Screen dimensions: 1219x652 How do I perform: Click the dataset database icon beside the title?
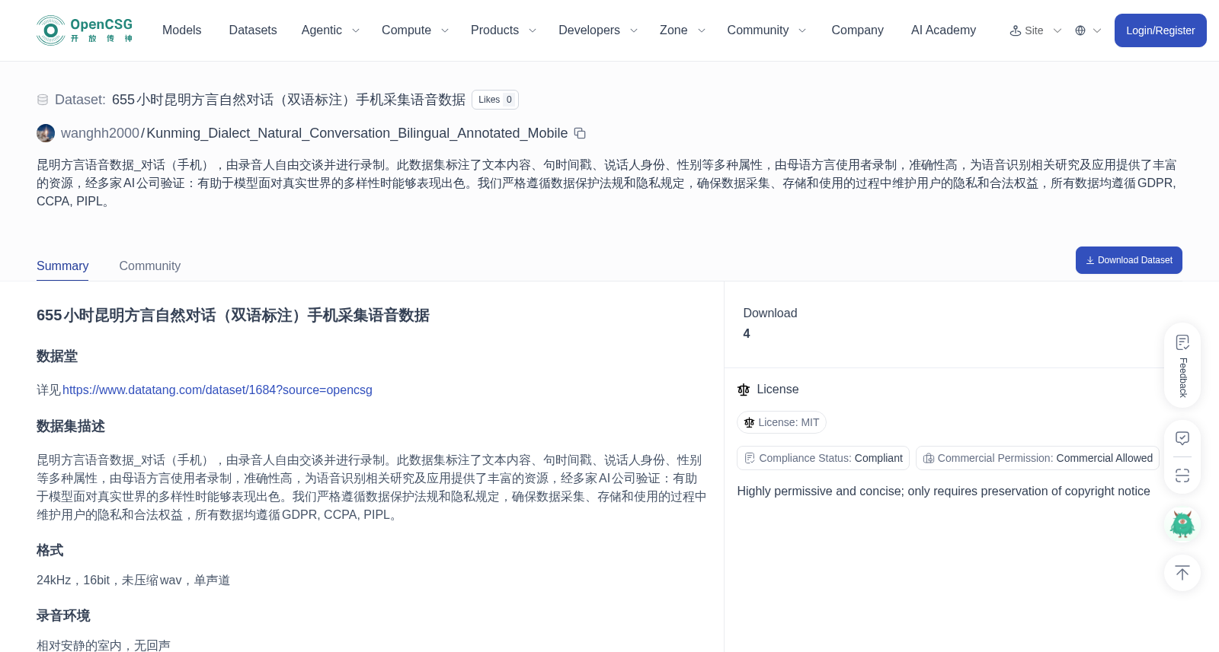pos(43,100)
